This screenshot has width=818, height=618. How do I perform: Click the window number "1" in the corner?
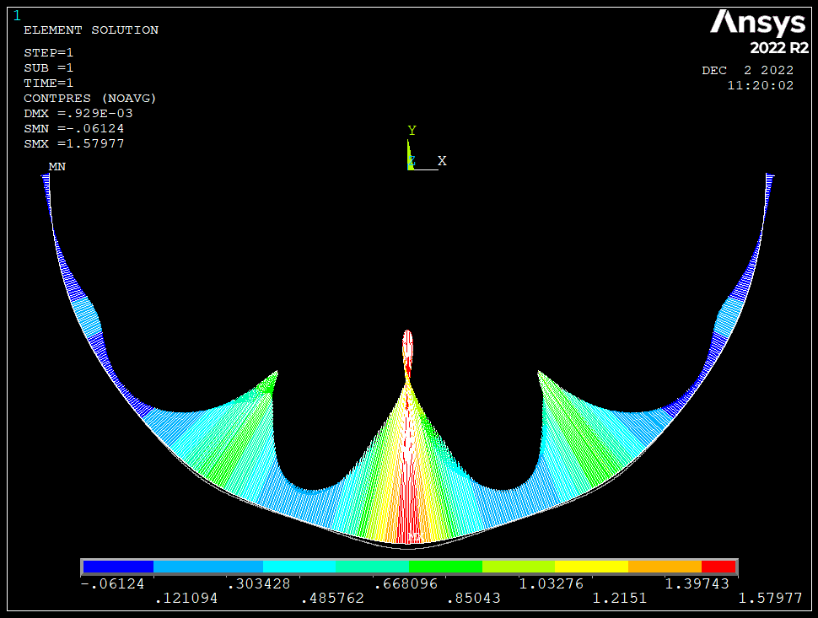[17, 16]
